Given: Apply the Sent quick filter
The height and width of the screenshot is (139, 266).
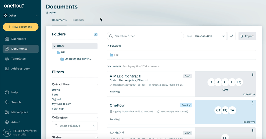Looking at the screenshot, I should [55, 95].
